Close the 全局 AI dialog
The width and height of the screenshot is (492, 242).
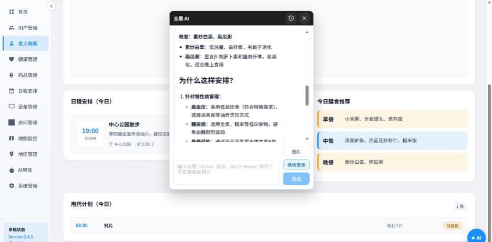click(304, 18)
